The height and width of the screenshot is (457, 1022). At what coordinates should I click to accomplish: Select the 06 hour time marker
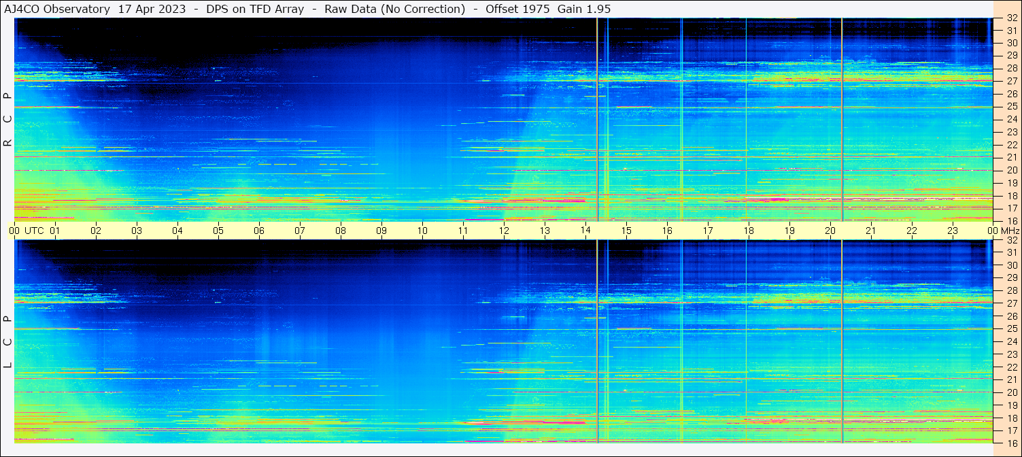tap(259, 231)
